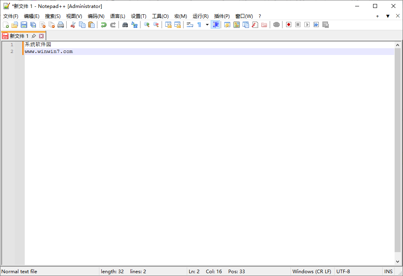Viewport: 403px width, 276px height.
Task: Open the Replace toolbar icon
Action: [x=134, y=25]
